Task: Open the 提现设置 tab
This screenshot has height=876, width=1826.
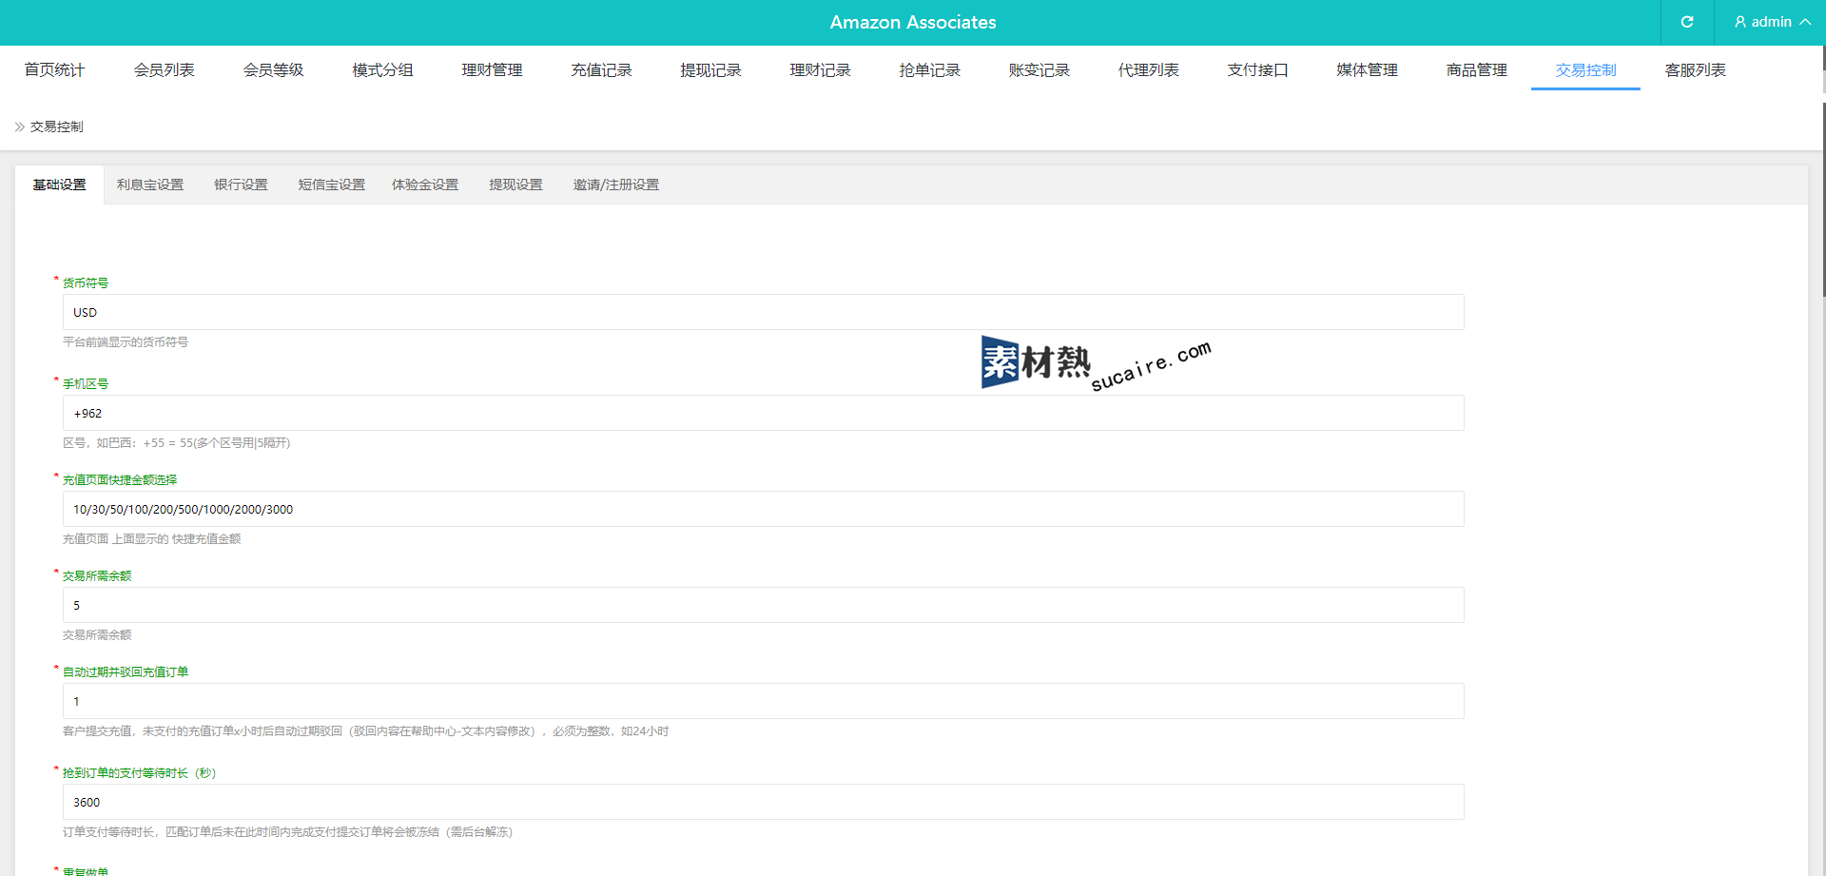Action: [x=515, y=185]
